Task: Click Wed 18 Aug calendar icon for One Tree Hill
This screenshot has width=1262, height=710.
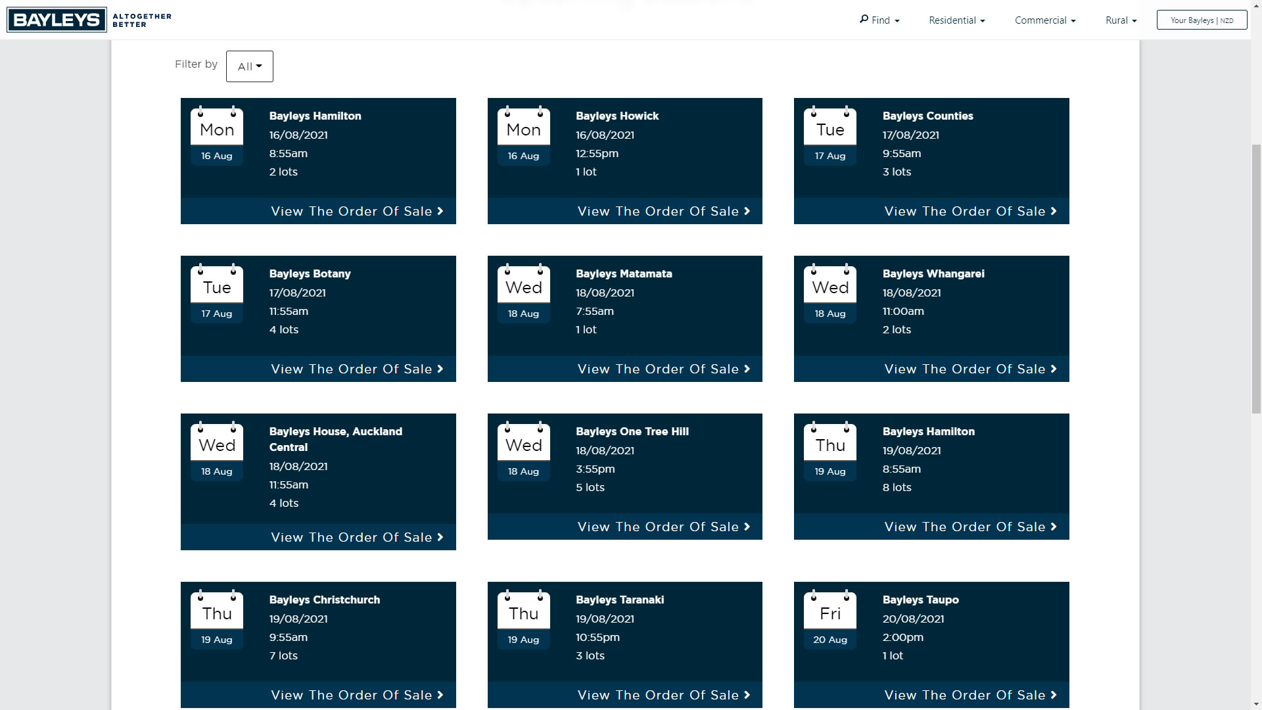Action: (x=523, y=451)
